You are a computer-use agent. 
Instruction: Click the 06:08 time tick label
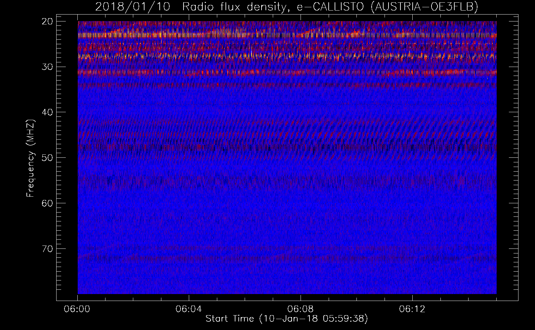[301, 309]
